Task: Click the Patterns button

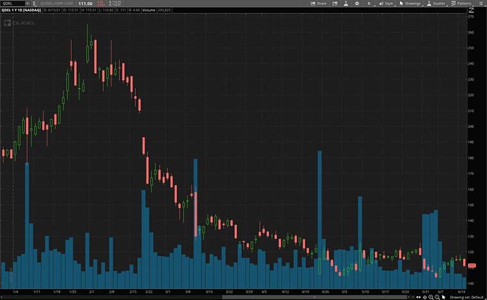Action: tap(460, 3)
